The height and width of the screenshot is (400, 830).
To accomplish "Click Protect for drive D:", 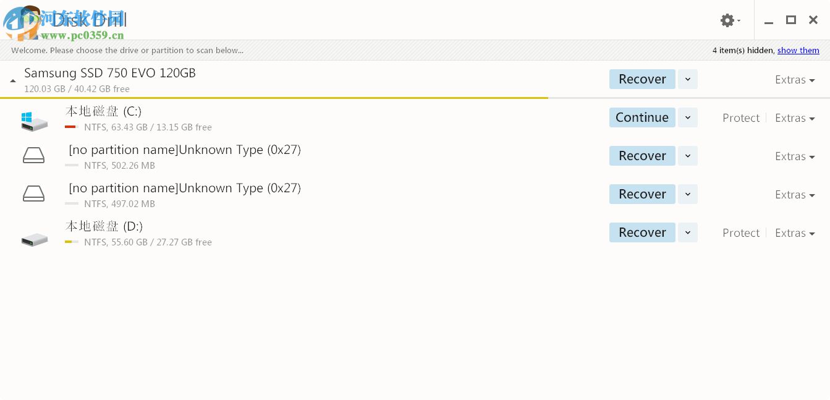I will coord(740,232).
